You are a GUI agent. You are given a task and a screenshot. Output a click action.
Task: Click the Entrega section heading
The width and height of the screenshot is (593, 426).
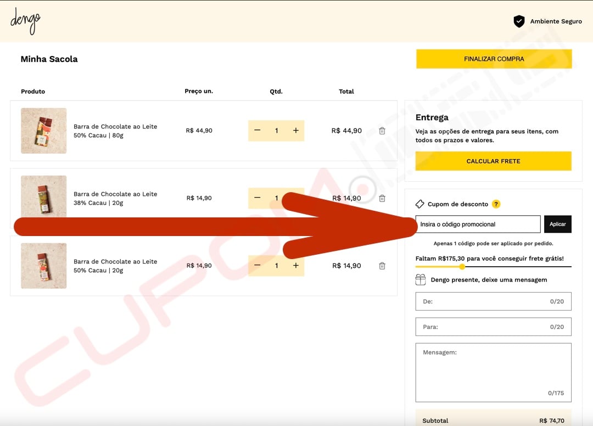[432, 117]
